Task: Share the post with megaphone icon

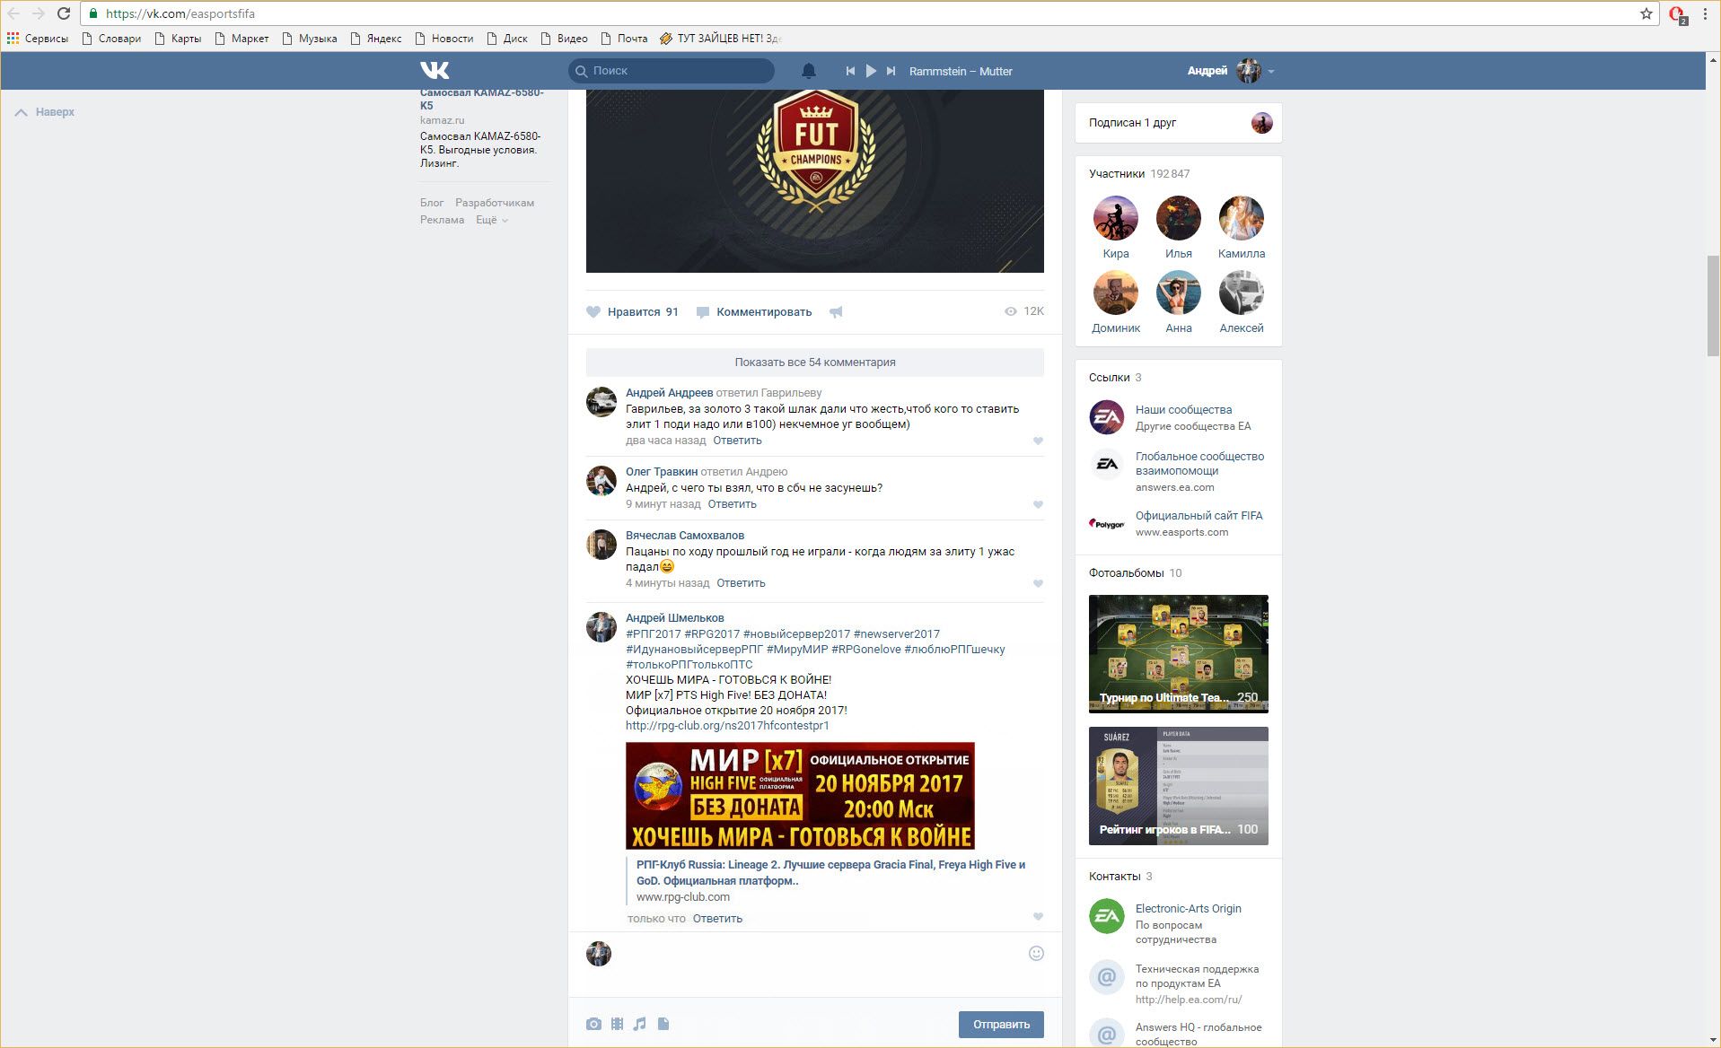Action: pyautogui.click(x=836, y=312)
